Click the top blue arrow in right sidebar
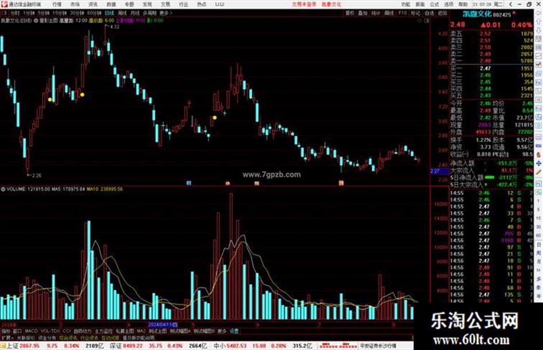The height and width of the screenshot is (350, 543). (x=539, y=13)
